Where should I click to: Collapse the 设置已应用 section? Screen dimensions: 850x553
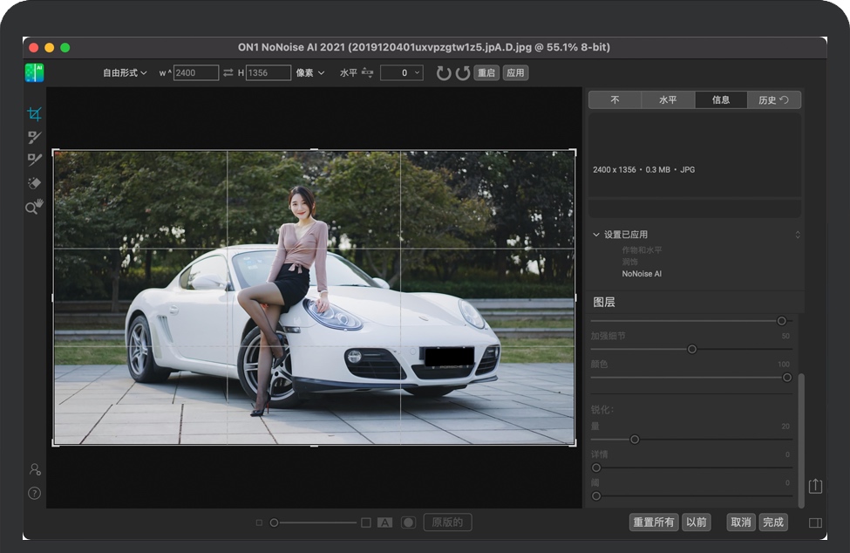pyautogui.click(x=596, y=235)
